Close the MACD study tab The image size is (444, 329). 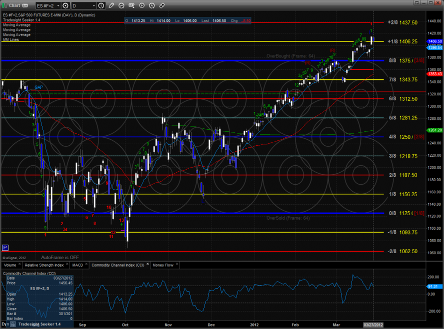[x=86, y=264]
